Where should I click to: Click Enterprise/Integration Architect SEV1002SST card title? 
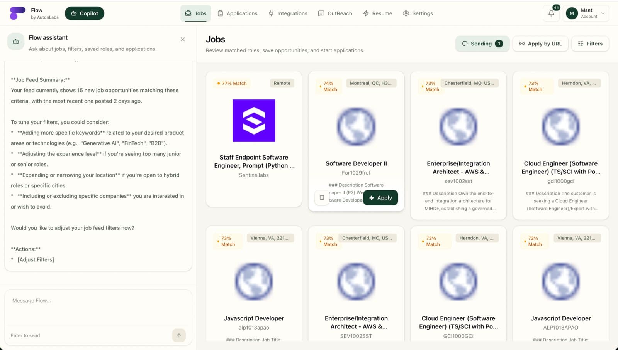pyautogui.click(x=356, y=323)
